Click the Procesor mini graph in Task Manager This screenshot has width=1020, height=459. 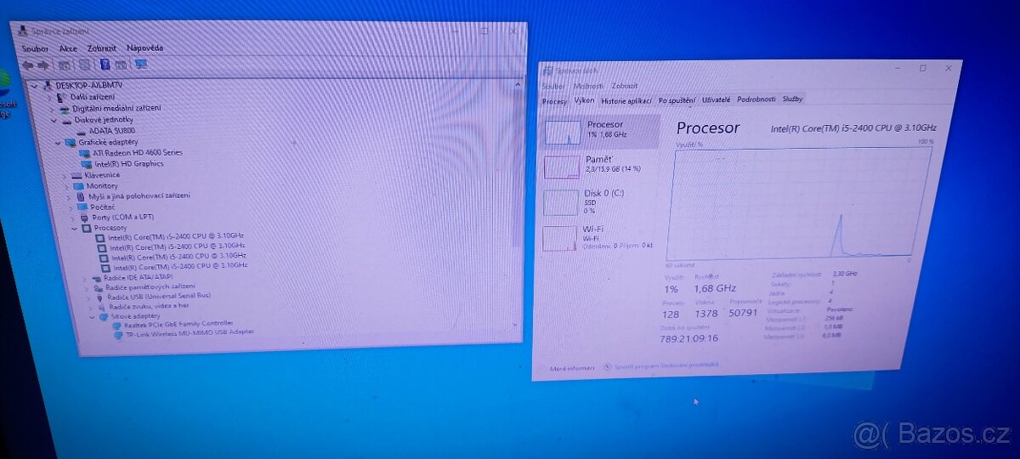tap(562, 132)
